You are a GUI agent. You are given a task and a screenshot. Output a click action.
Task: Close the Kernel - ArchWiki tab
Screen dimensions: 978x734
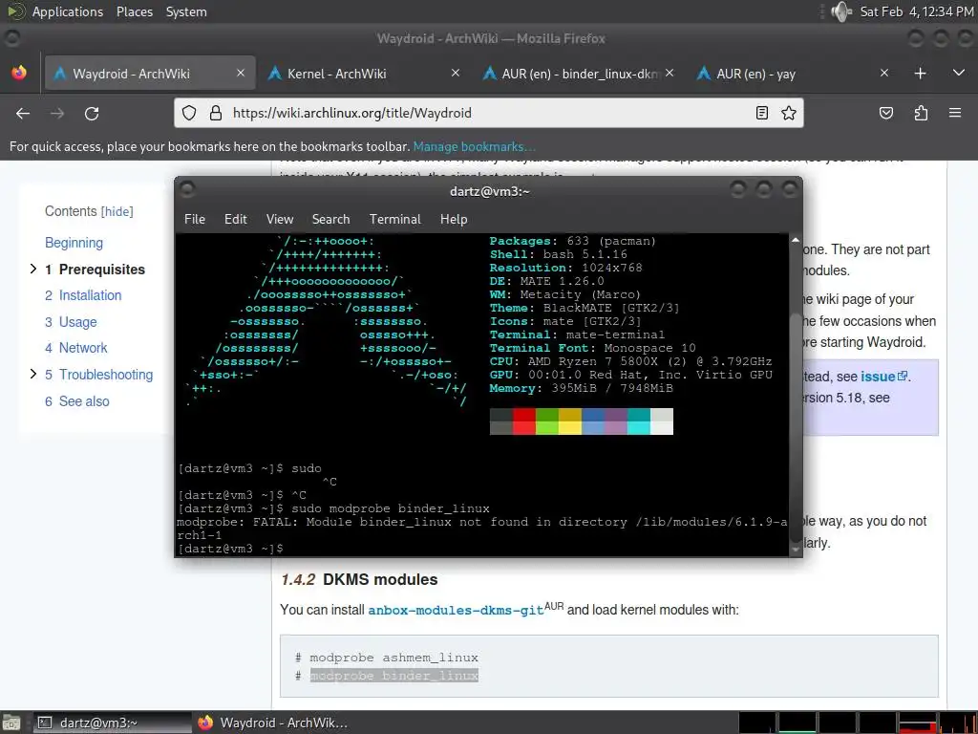[x=456, y=73]
